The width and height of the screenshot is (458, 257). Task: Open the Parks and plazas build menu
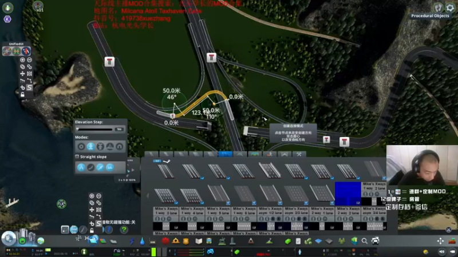click(222, 241)
